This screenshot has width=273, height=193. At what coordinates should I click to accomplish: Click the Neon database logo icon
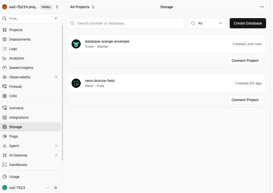[x=76, y=83]
